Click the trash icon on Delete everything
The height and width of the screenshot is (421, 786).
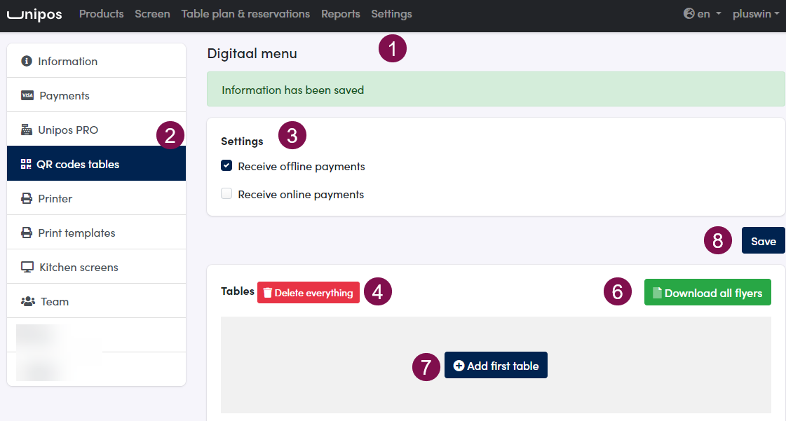point(268,293)
